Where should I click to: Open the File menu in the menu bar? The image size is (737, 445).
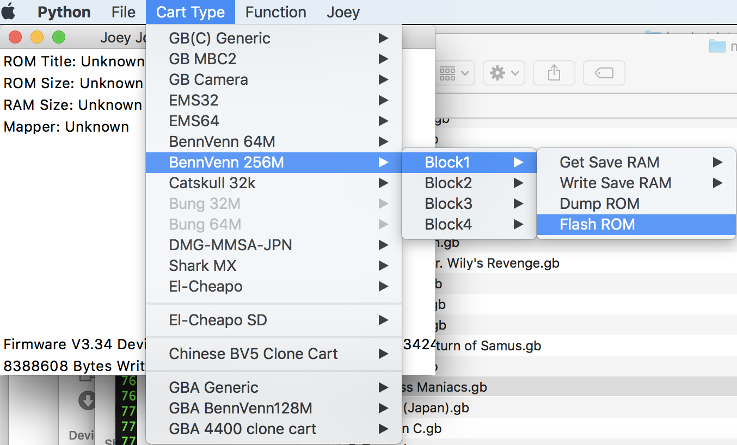(124, 12)
